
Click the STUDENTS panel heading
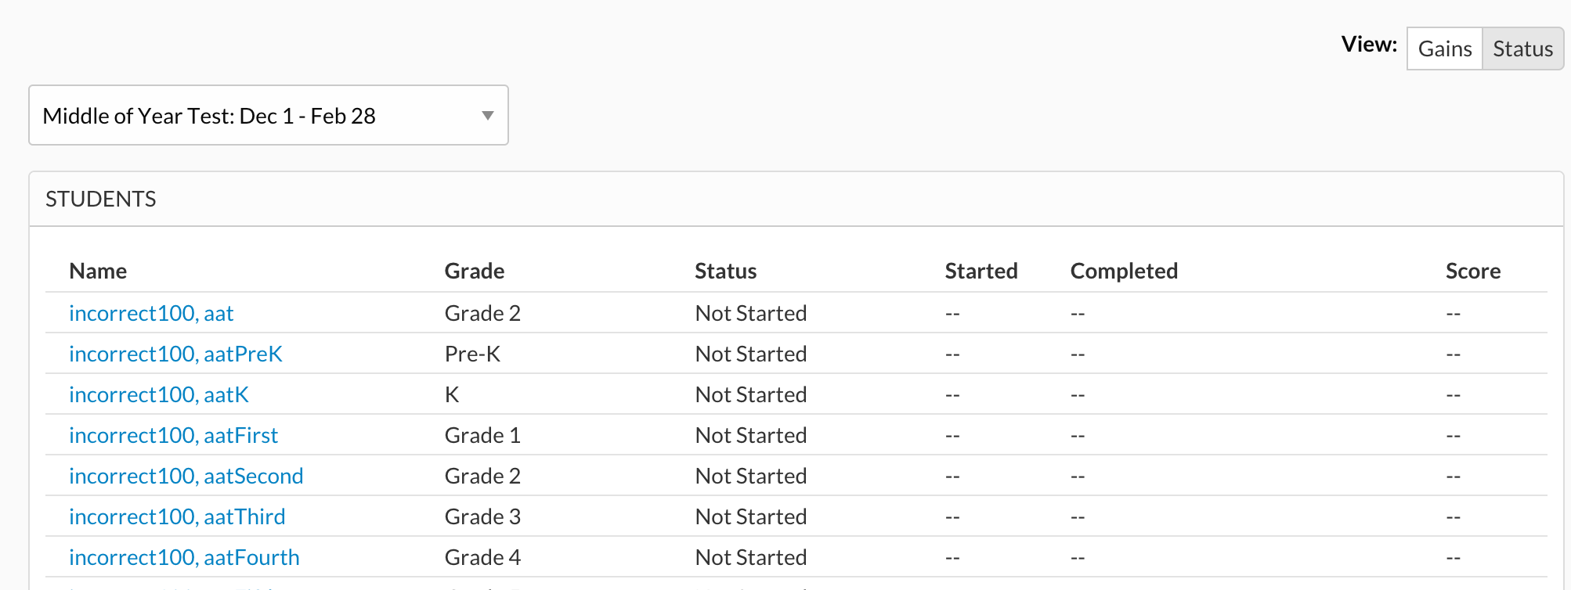[101, 200]
